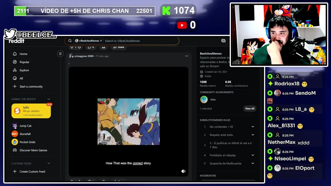This screenshot has width=331, height=186.
Task: Click chat username SendoM
Action: click(305, 93)
